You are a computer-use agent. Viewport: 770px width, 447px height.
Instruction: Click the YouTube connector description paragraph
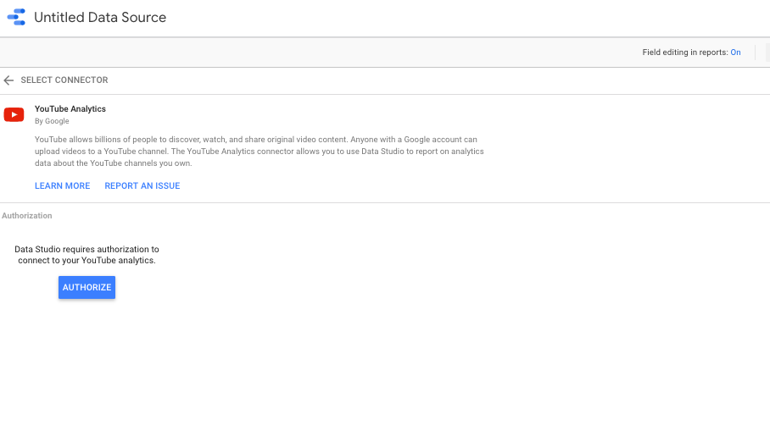tap(259, 152)
